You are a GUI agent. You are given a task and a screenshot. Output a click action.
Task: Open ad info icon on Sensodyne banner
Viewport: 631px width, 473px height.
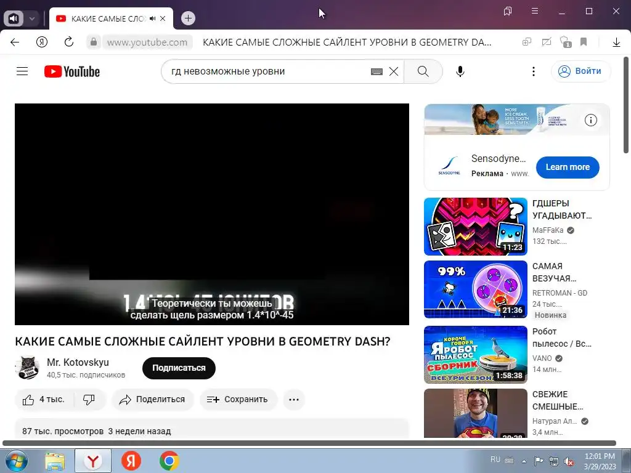pos(590,120)
